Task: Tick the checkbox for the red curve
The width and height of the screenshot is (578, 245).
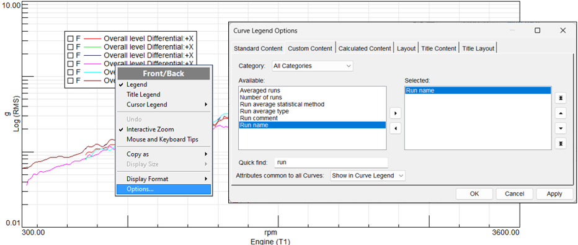Action: pos(70,38)
